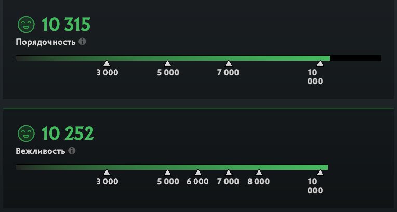Click the smiley face icon beside 10 252
Screen dimensions: 397x212
25,134
